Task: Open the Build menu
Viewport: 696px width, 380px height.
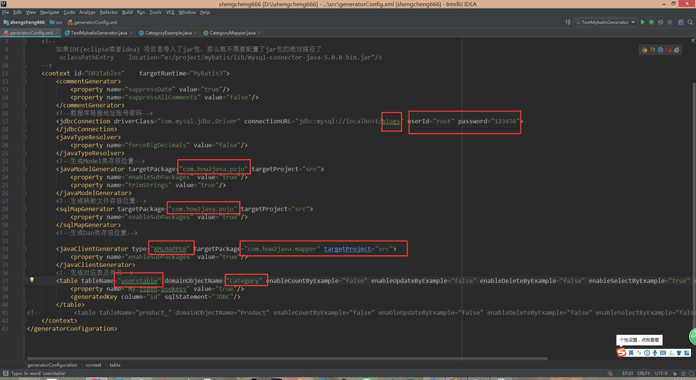Action: [127, 12]
